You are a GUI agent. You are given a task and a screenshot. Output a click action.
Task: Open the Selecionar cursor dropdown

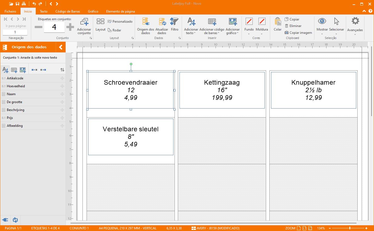point(337,26)
